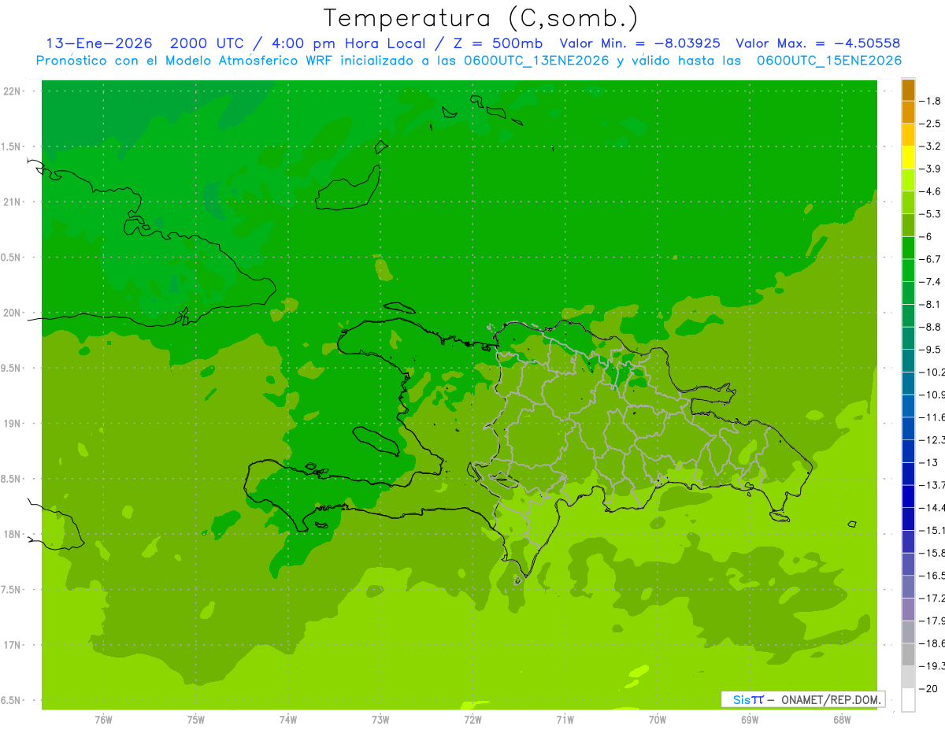Click the '-5.3' color scale label
Viewport: 945px width, 730px height.
tap(930, 213)
